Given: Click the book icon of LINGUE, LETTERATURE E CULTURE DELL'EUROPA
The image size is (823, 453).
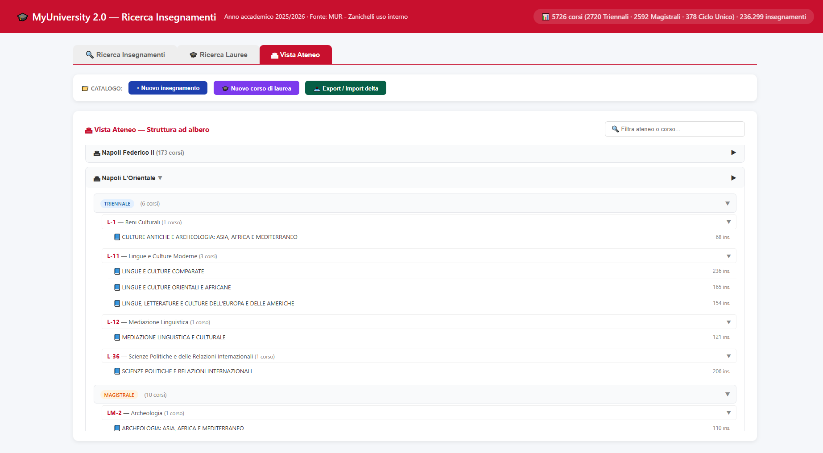Looking at the screenshot, I should tap(117, 303).
